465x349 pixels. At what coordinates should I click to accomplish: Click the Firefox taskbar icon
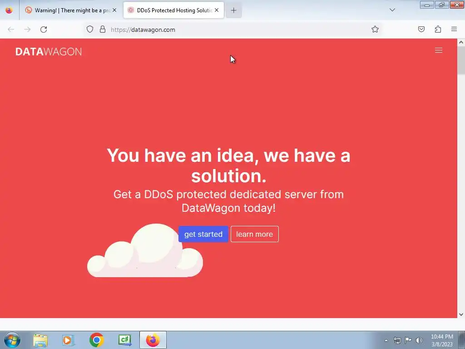click(x=153, y=340)
